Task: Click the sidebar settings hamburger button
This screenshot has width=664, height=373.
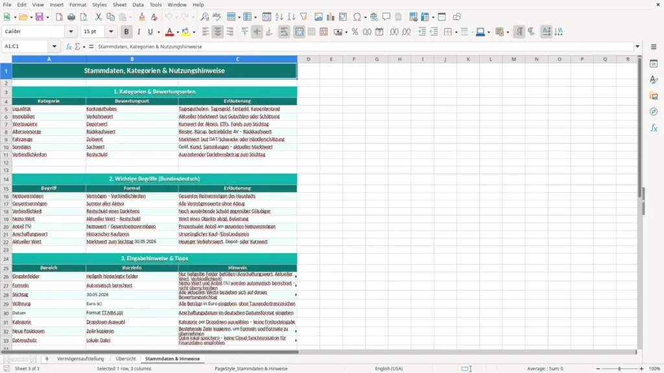Action: [654, 47]
